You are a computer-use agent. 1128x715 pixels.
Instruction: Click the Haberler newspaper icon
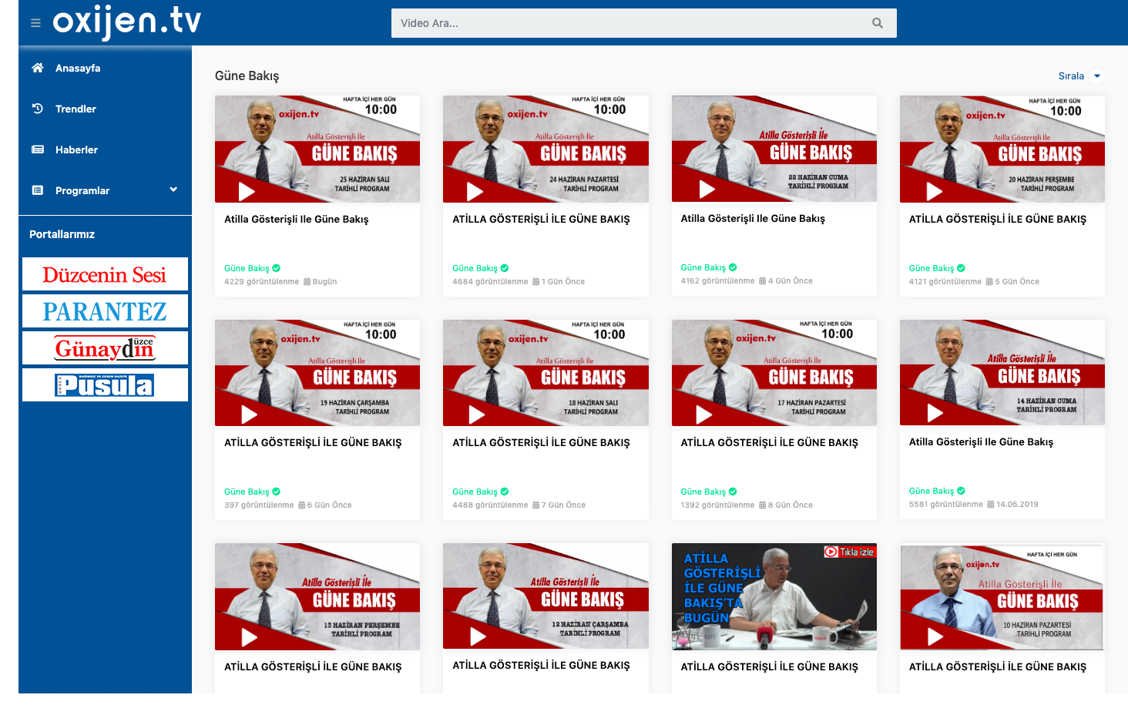38,149
